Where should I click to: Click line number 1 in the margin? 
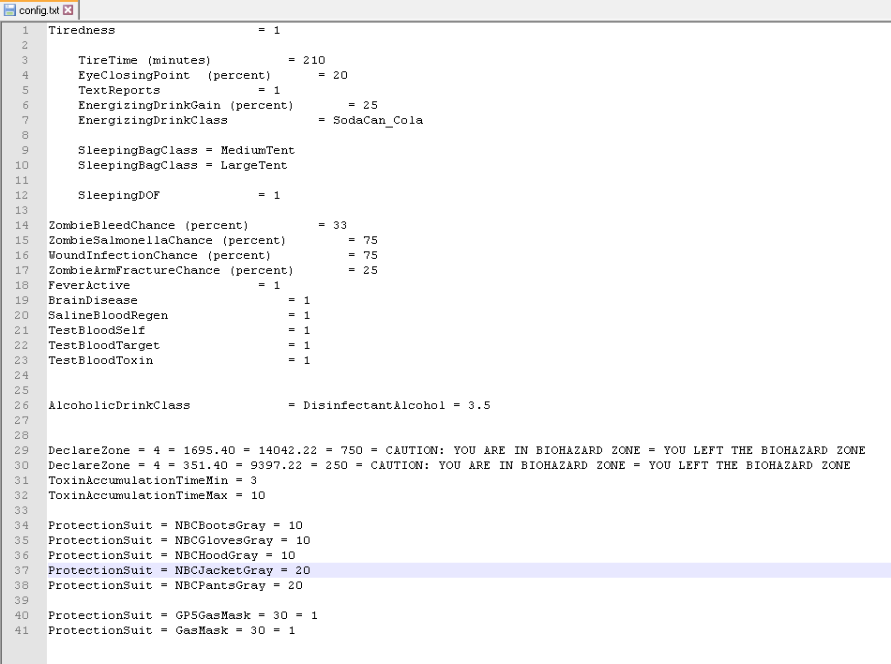(25, 30)
